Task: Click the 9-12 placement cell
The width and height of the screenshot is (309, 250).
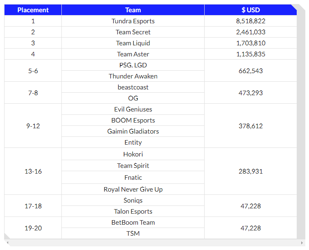Action: (33, 125)
